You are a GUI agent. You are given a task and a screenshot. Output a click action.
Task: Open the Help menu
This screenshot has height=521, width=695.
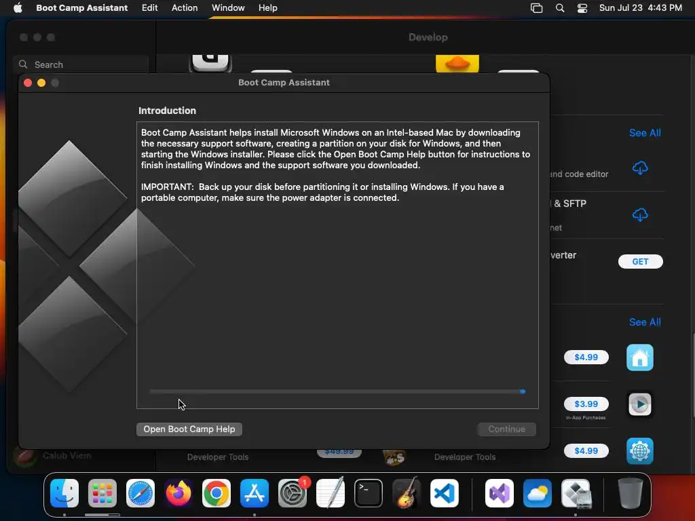pyautogui.click(x=267, y=7)
